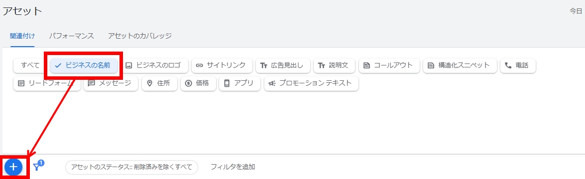Open the filter funnel icon with badge

pos(38,166)
